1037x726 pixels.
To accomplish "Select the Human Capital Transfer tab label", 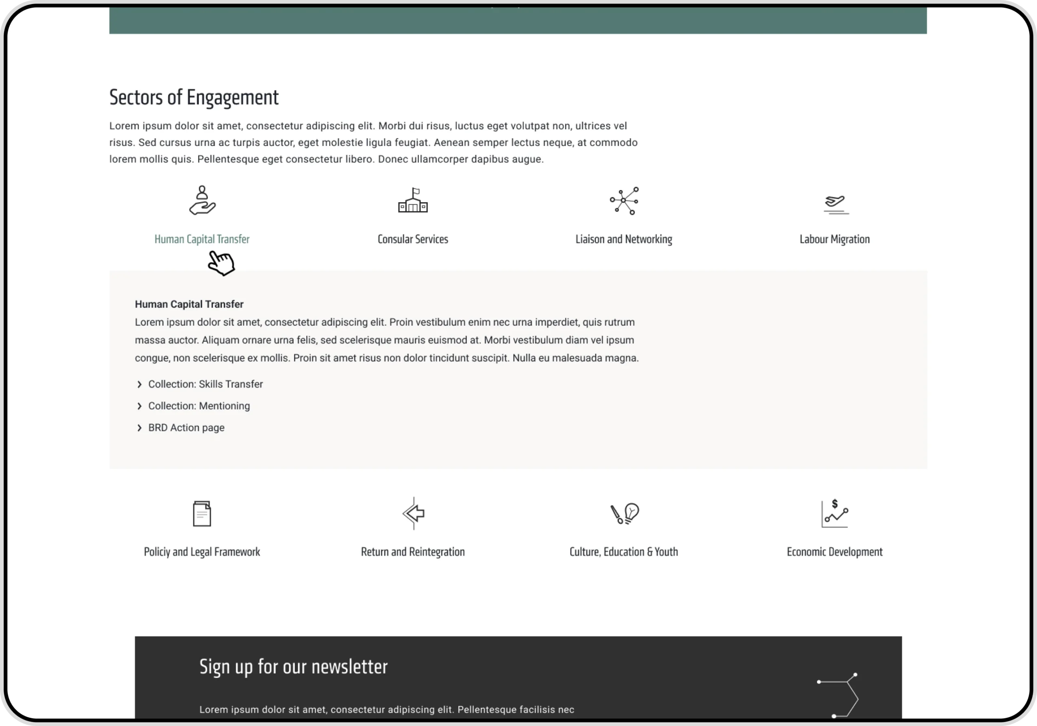I will 202,239.
